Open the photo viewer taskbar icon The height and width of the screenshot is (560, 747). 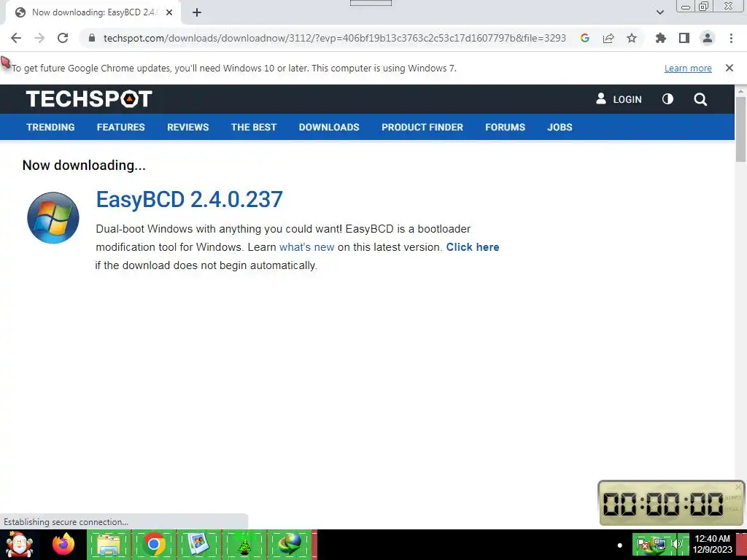(199, 545)
